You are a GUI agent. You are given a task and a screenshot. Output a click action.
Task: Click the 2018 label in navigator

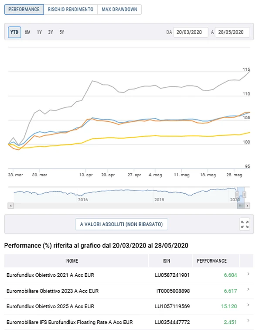[159, 199]
